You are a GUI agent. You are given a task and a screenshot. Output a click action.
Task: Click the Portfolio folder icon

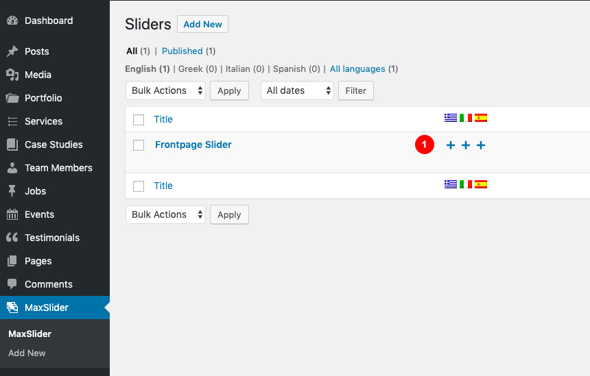pyautogui.click(x=12, y=98)
